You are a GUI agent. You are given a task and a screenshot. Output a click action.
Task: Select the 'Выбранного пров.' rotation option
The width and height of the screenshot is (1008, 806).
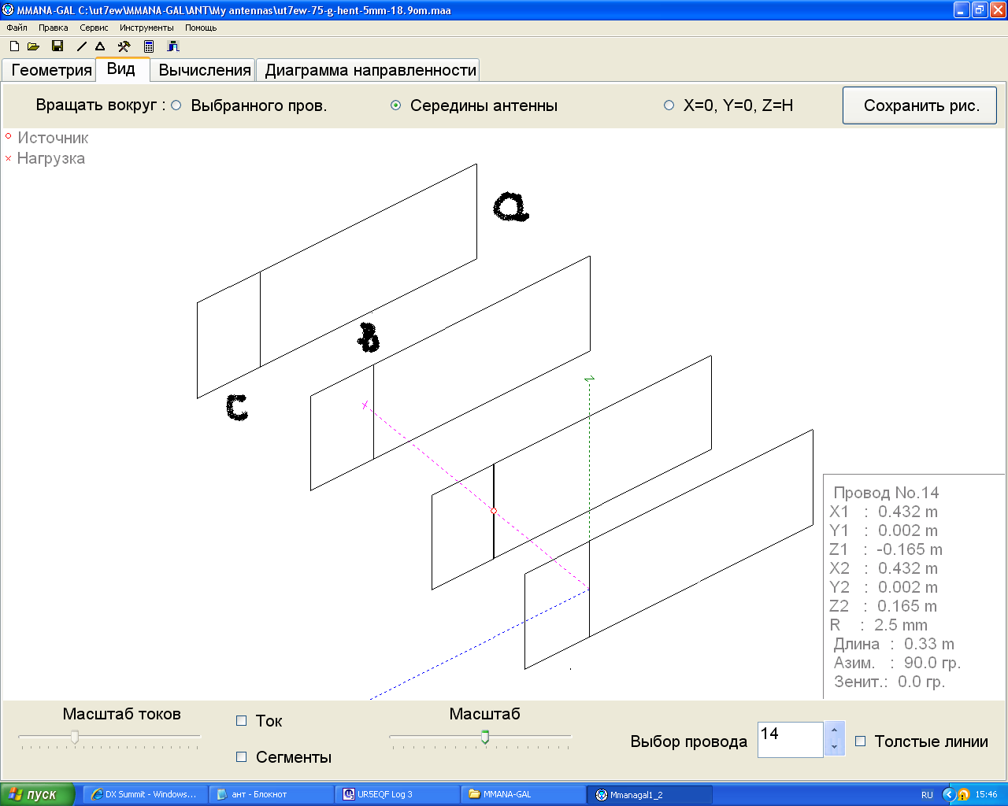point(176,105)
